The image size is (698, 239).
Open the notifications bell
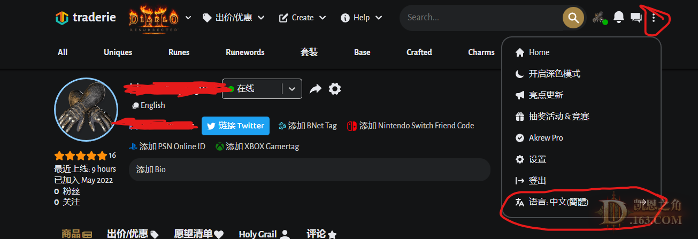coord(619,18)
